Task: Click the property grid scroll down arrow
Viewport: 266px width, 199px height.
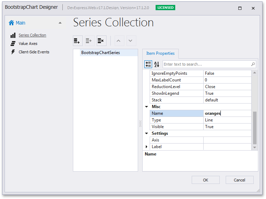Action: click(255, 147)
